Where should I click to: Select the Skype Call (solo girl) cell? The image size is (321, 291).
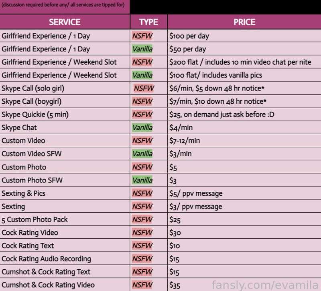pos(65,88)
